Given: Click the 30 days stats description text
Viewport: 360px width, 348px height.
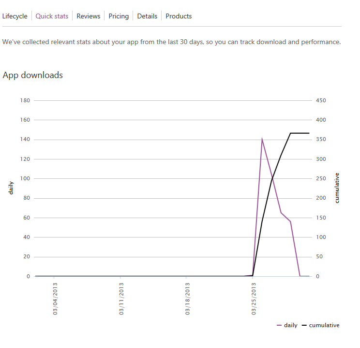Looking at the screenshot, I should point(171,42).
